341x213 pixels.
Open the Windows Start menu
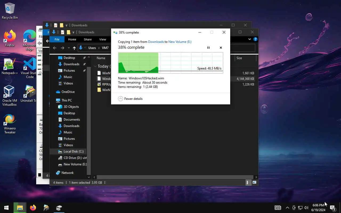click(x=6, y=208)
